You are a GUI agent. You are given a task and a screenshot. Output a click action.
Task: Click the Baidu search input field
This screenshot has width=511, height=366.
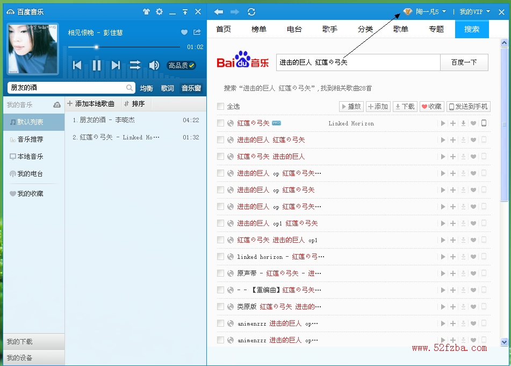(x=358, y=62)
